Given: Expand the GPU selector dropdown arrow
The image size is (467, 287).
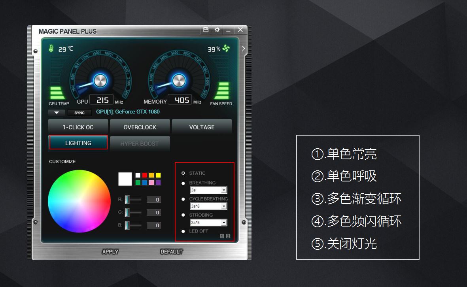Looking at the screenshot, I should pyautogui.click(x=57, y=113).
